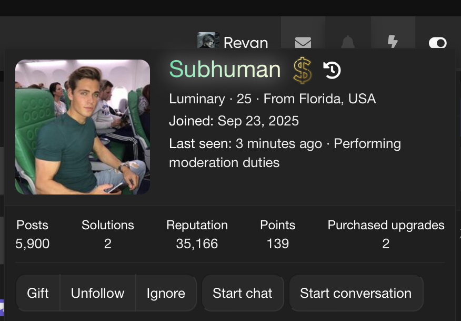This screenshot has height=321, width=461.
Task: Open the envelope inbox icon
Action: (303, 42)
